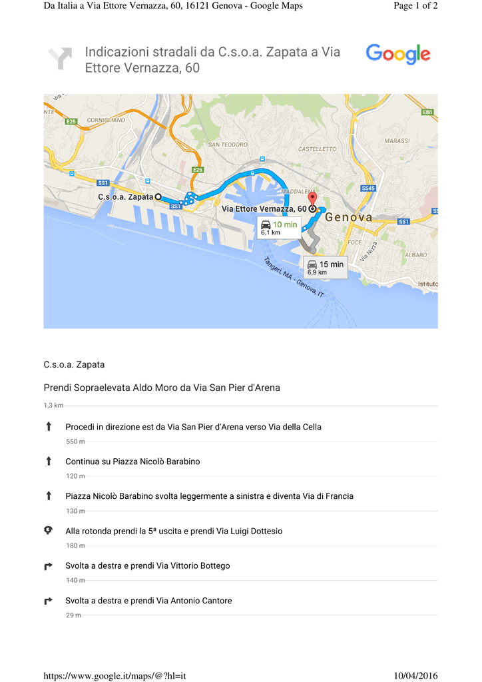The image size is (482, 682).
Task: Click the turn-right arrow beside Via Vittorio Bottego
Action: tap(48, 566)
